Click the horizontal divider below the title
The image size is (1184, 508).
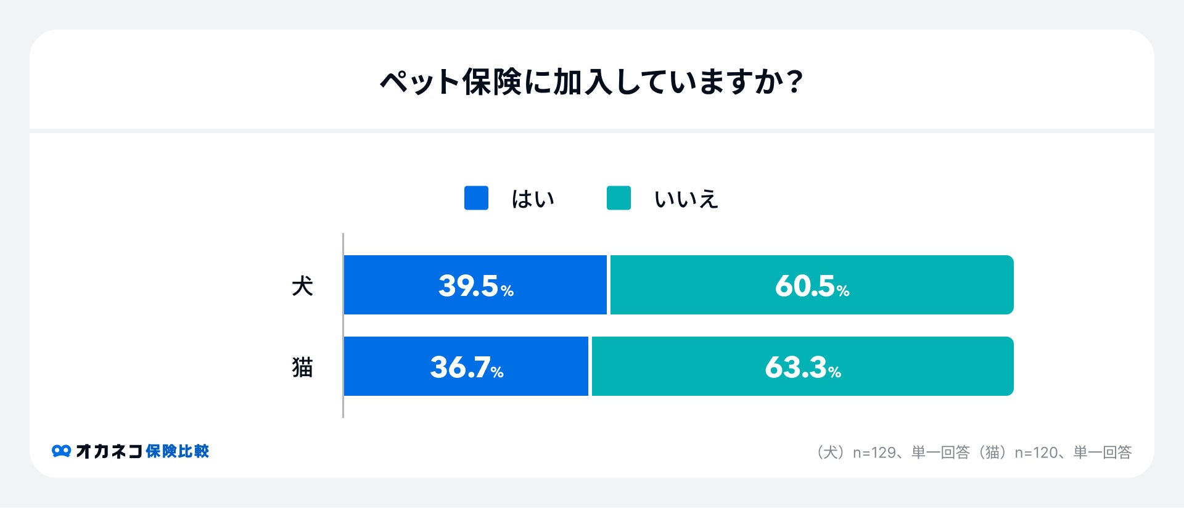[x=591, y=131]
